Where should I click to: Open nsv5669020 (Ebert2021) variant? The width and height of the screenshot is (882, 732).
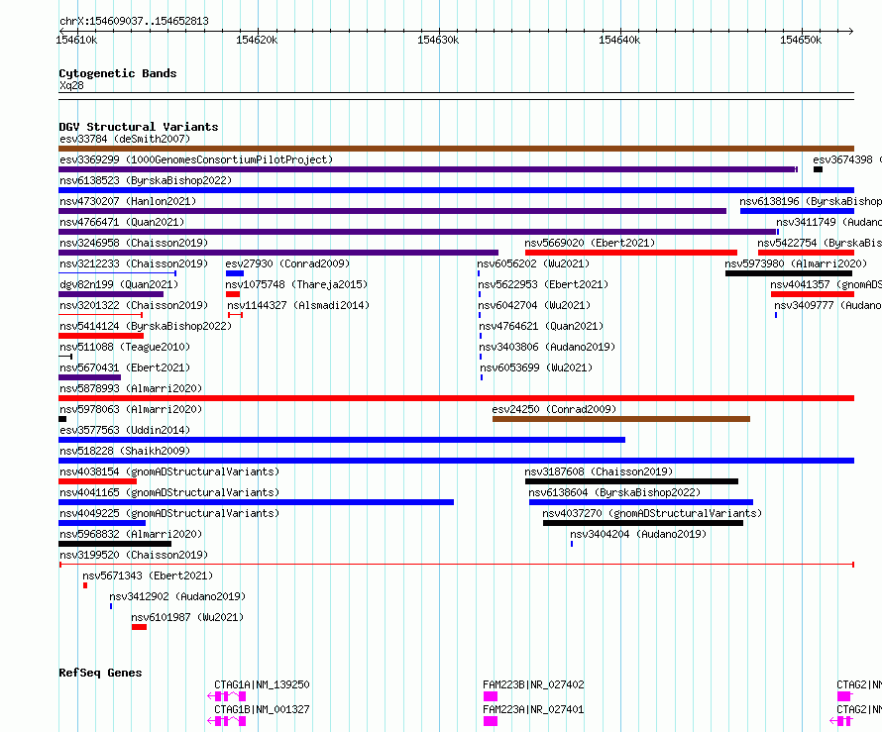[x=590, y=243]
